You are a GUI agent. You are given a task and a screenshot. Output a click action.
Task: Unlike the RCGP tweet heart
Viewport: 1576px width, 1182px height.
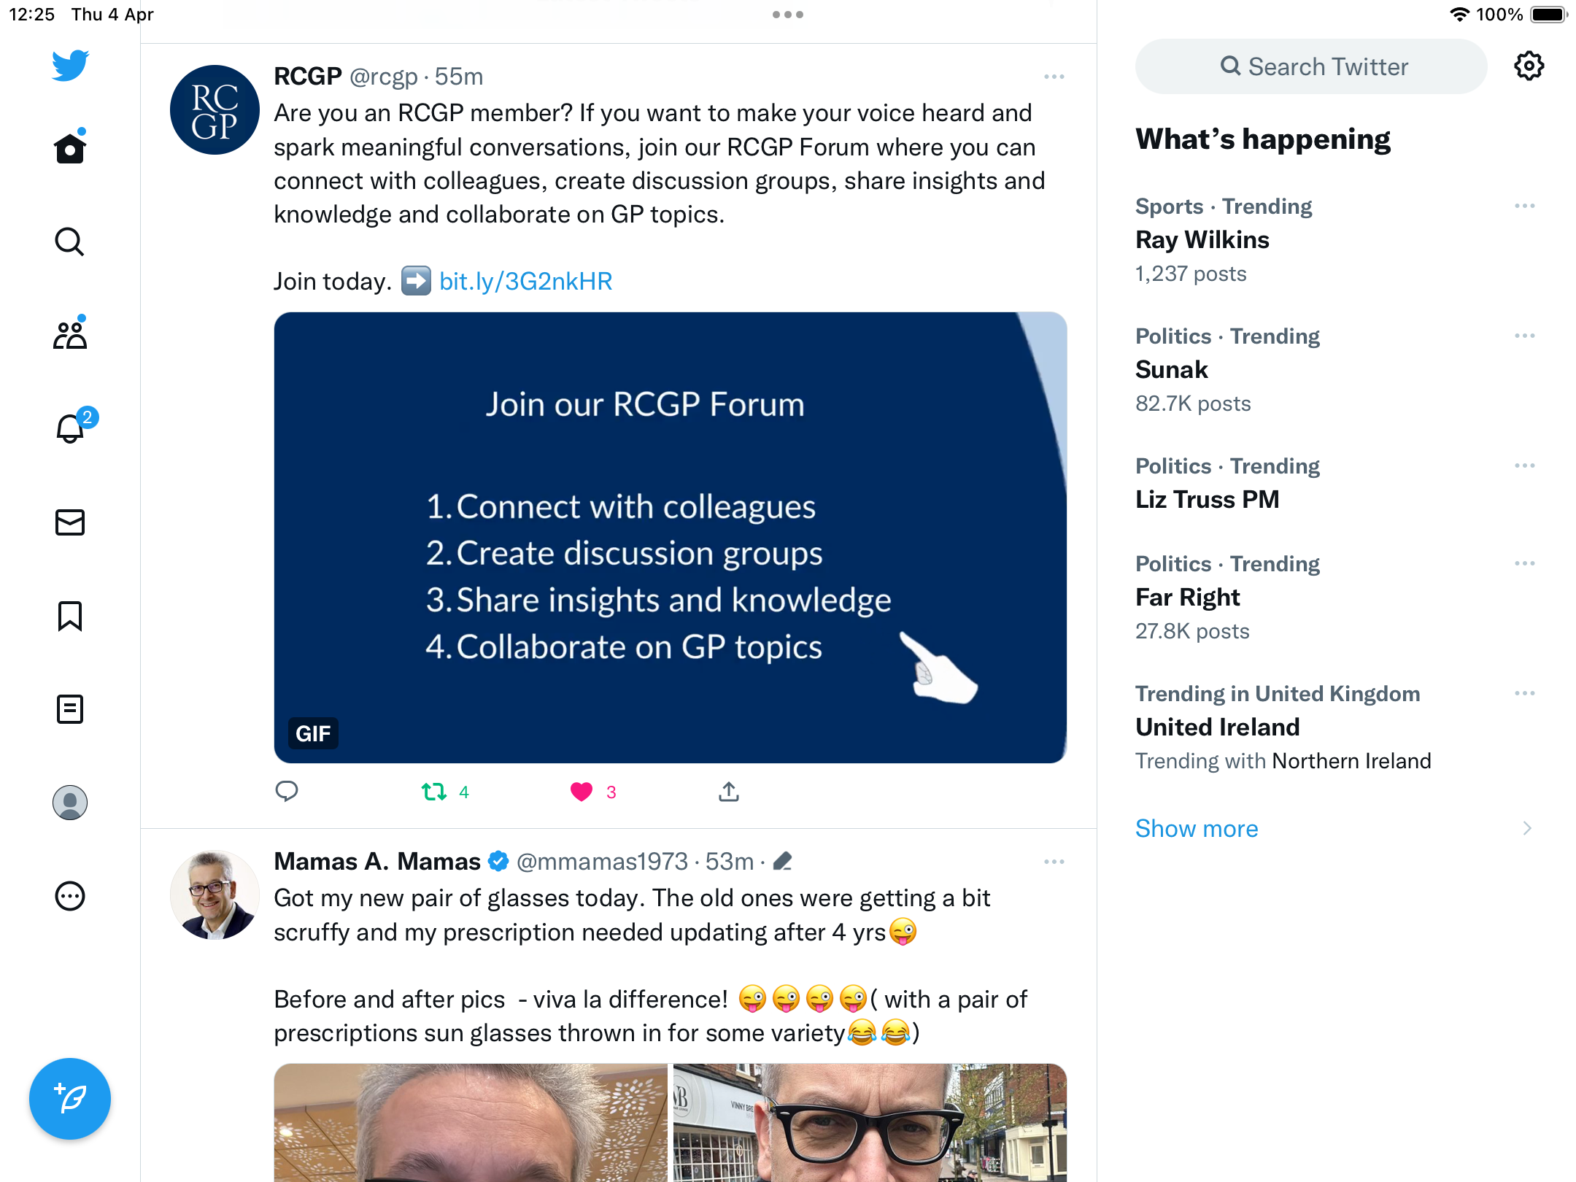coord(582,792)
